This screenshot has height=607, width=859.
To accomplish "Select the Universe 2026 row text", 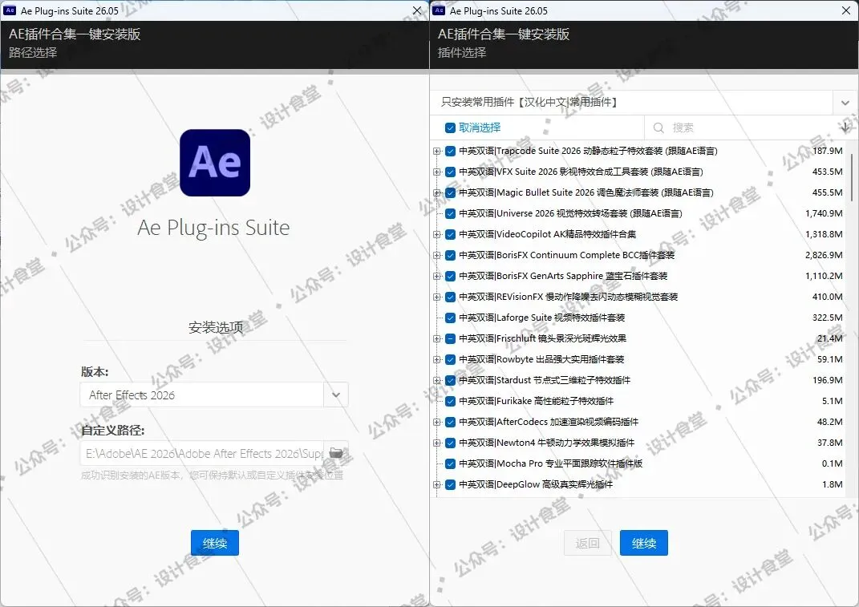I will 570,213.
